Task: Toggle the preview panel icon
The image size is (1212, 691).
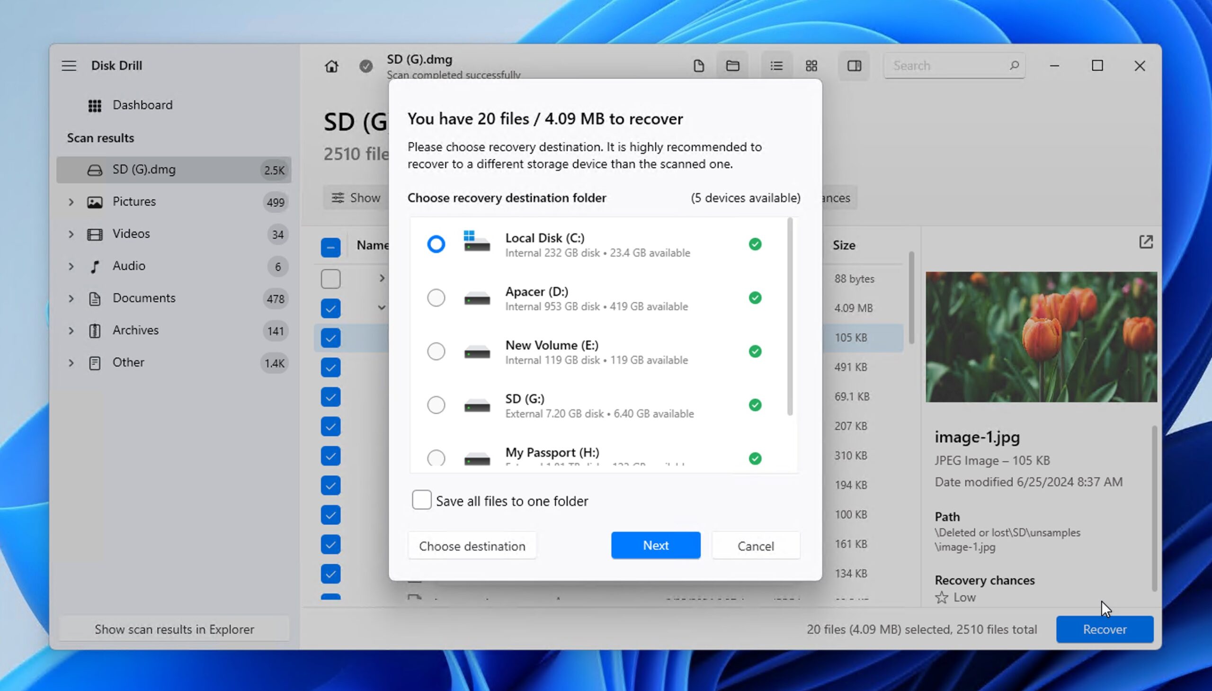Action: (x=854, y=65)
